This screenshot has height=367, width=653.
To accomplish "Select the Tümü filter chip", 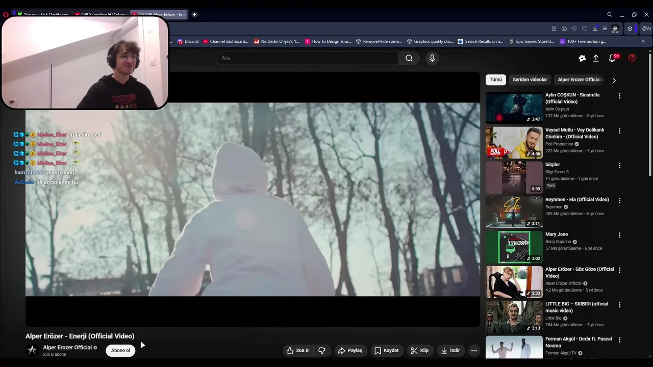I will (496, 80).
